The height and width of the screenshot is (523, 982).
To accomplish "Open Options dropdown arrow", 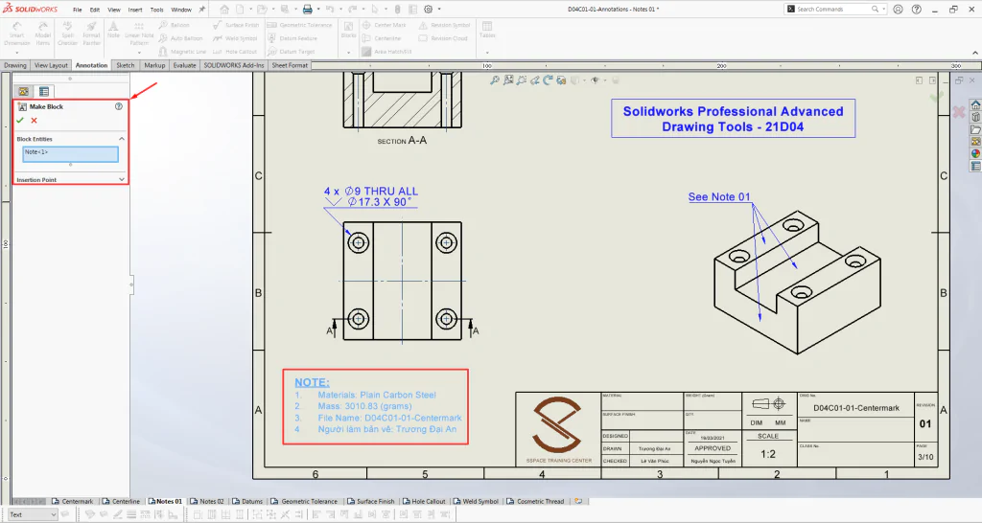I will [x=439, y=10].
